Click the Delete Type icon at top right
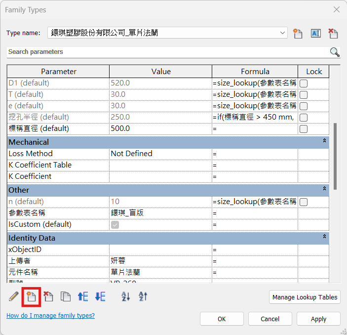347x335 pixels. coord(334,33)
